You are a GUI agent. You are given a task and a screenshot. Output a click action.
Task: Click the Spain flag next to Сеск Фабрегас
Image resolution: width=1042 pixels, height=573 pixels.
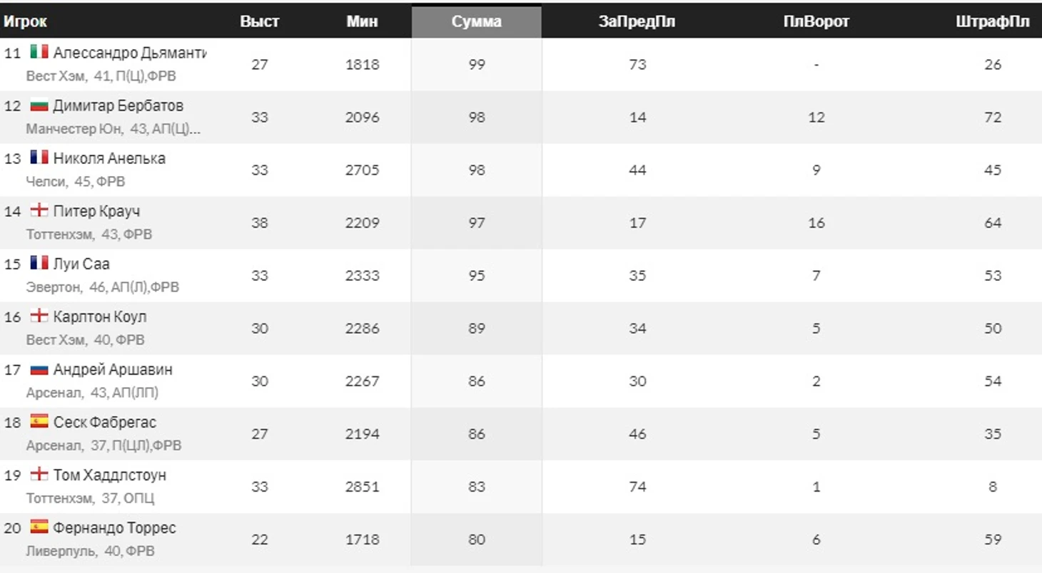[x=39, y=422]
